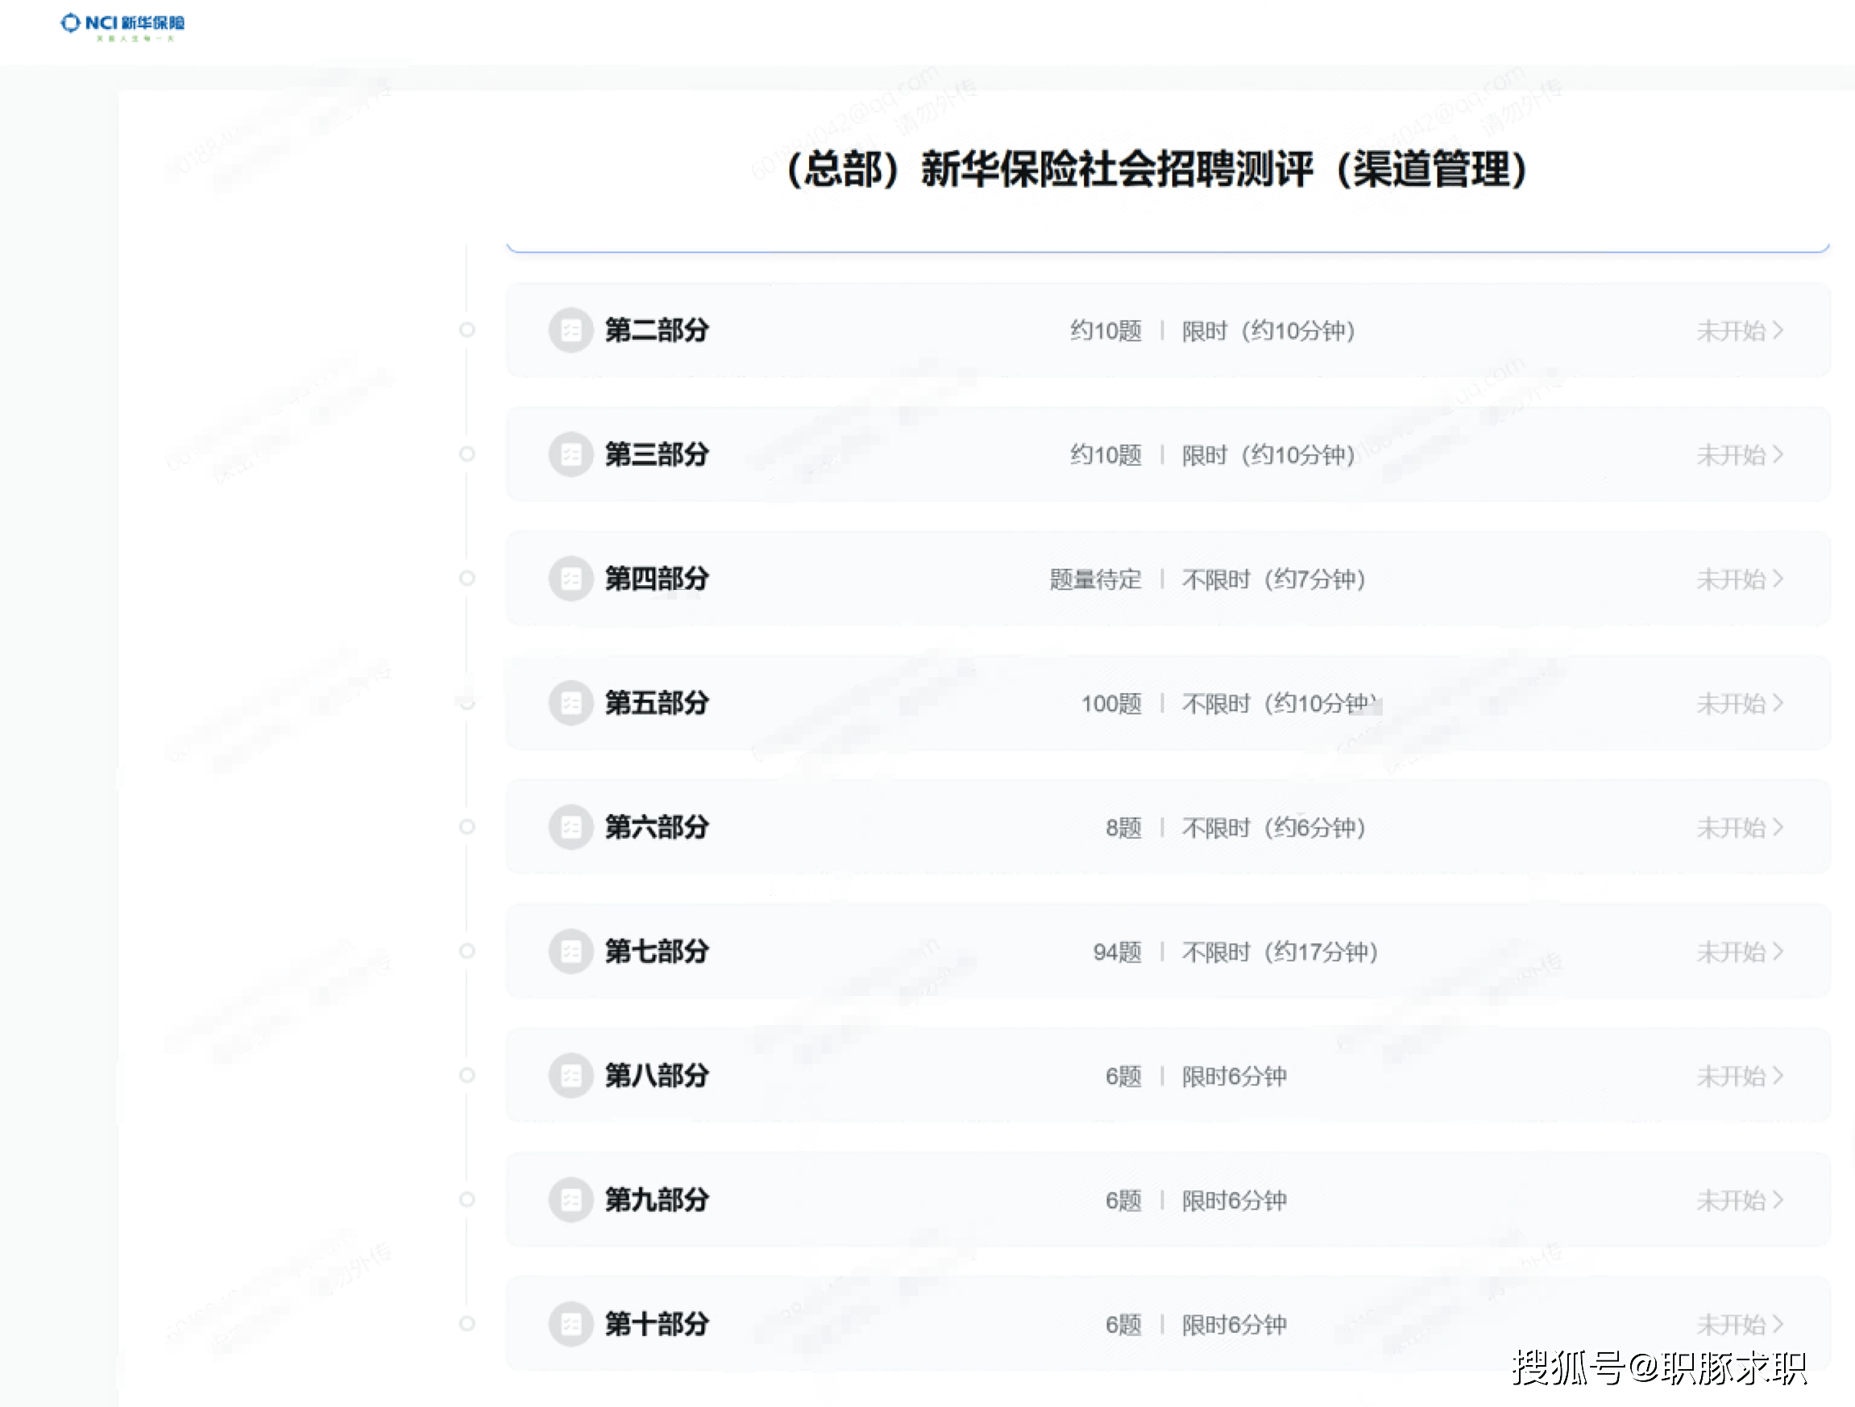Image resolution: width=1855 pixels, height=1407 pixels.
Task: Click the 第七部分 section list icon
Action: 571,951
